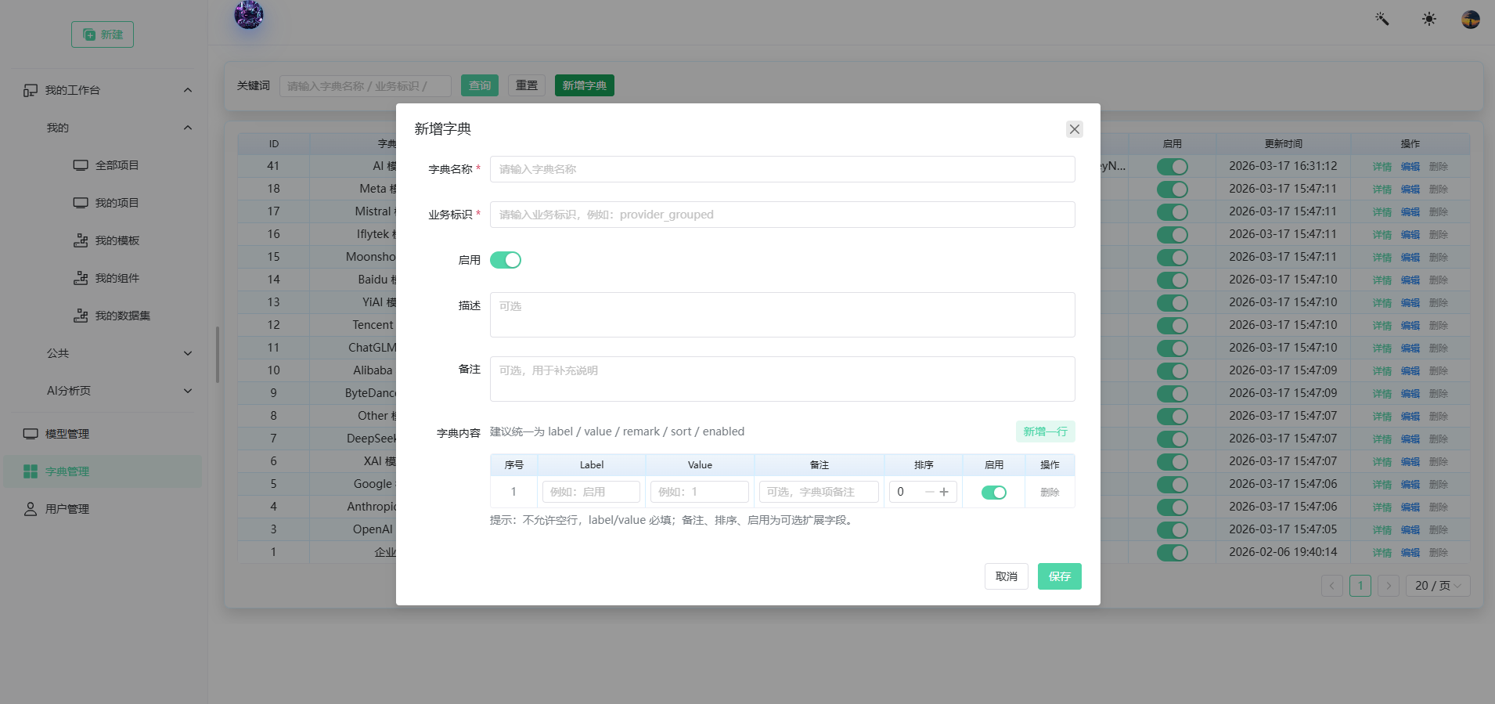This screenshot has height=704, width=1495.
Task: Go to the next page arrow
Action: [x=1389, y=586]
